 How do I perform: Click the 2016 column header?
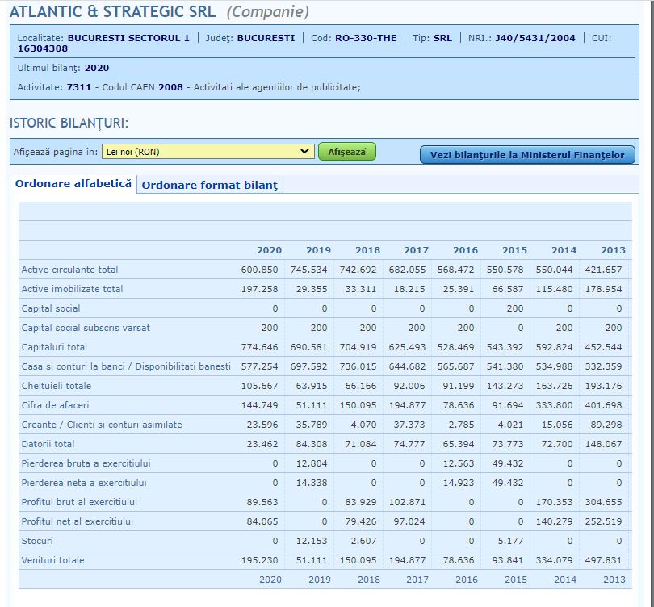click(465, 250)
